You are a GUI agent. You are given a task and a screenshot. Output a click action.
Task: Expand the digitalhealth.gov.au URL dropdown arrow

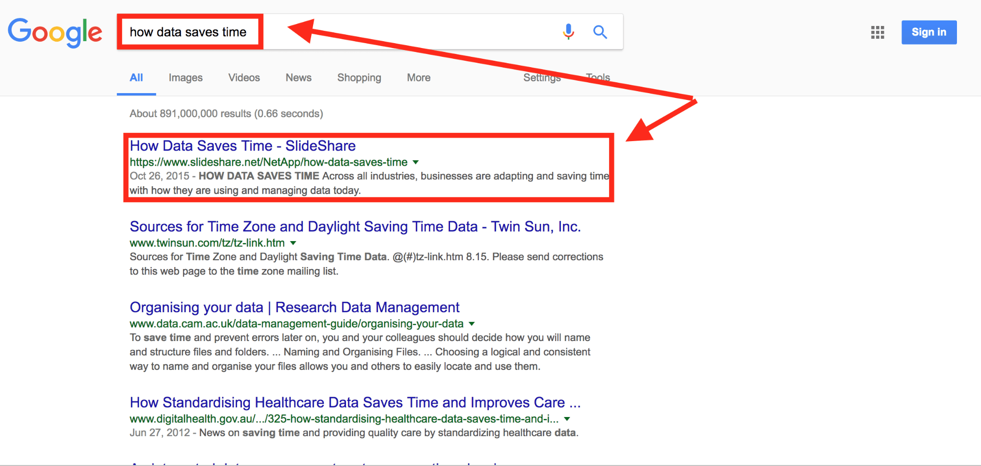pos(567,419)
